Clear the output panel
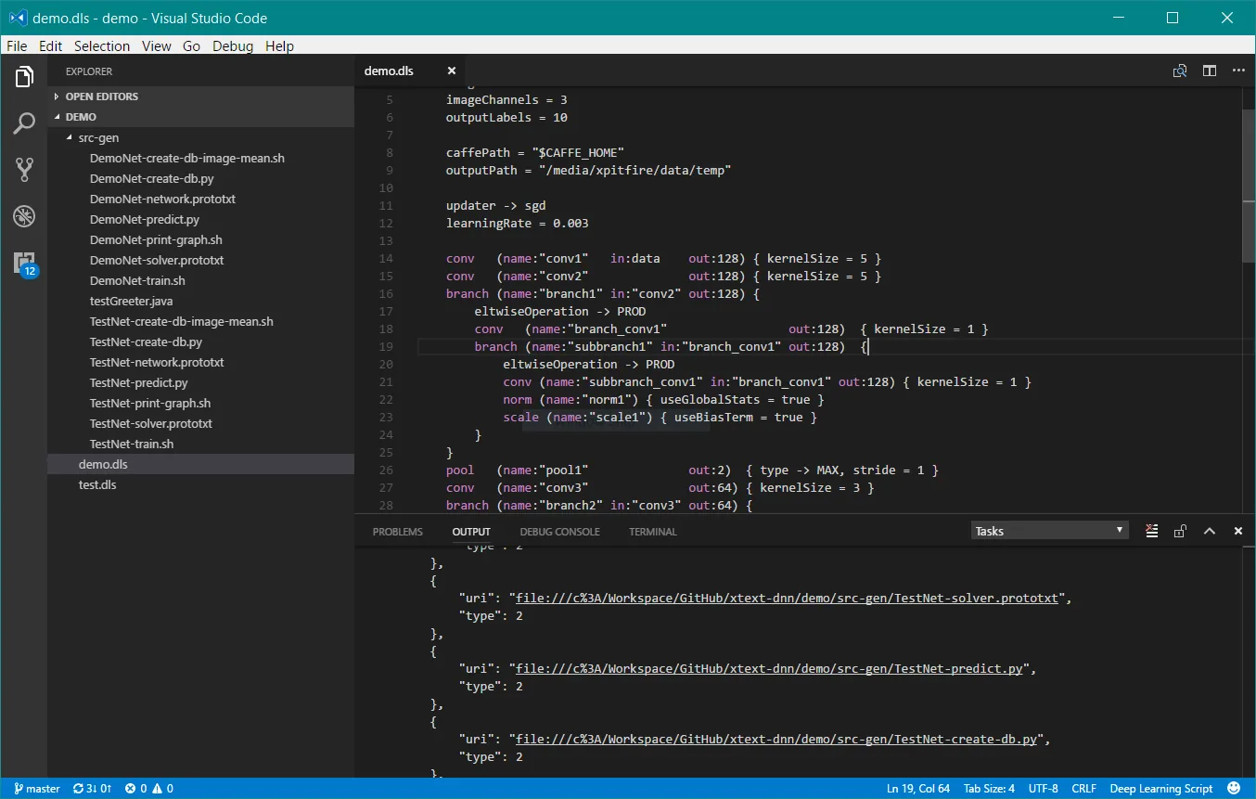 pos(1151,531)
